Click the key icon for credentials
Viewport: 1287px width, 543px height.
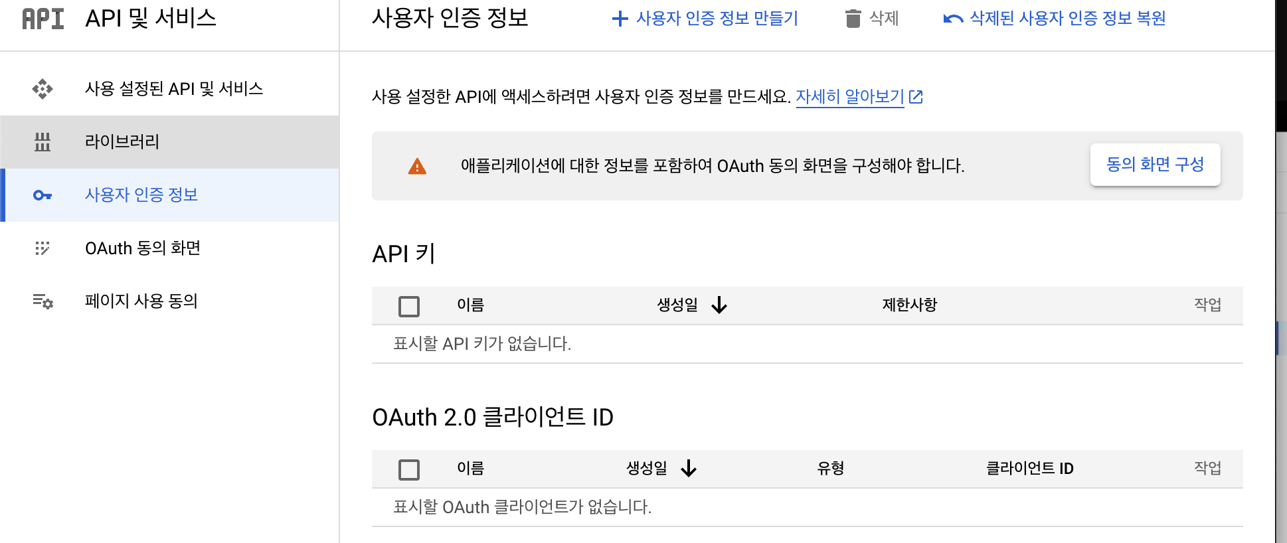click(43, 195)
